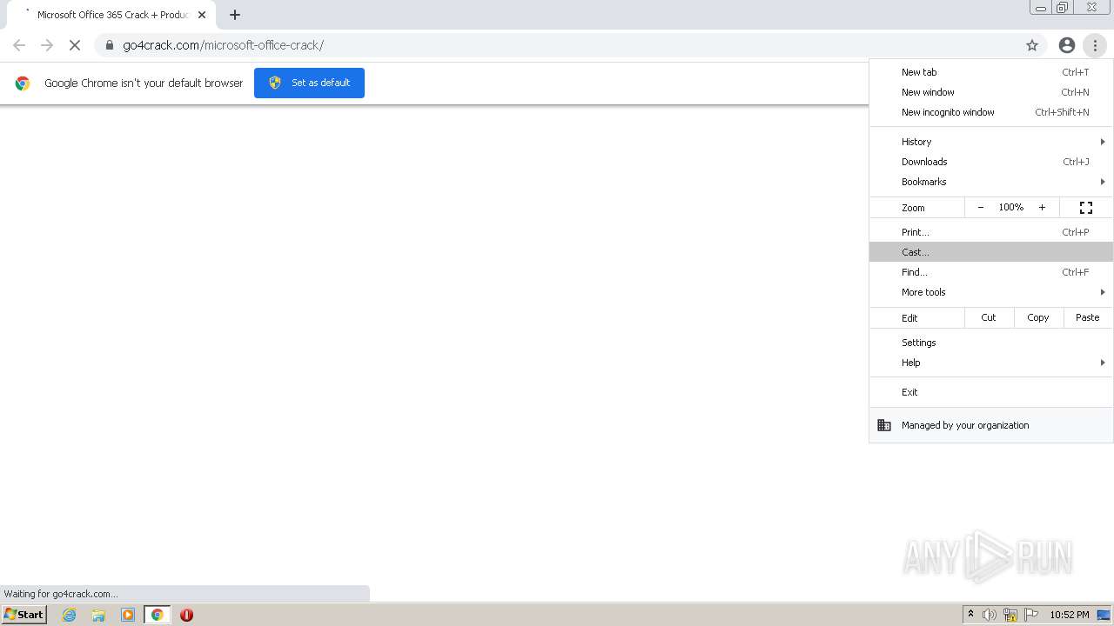Open the Action Center flag tray icon

coord(1031,615)
